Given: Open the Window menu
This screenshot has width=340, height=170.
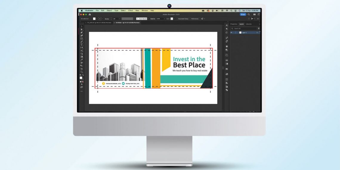Looking at the screenshot, I should tap(145, 10).
